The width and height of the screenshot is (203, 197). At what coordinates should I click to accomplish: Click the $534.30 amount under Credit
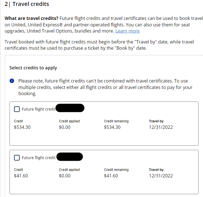pos(22,127)
